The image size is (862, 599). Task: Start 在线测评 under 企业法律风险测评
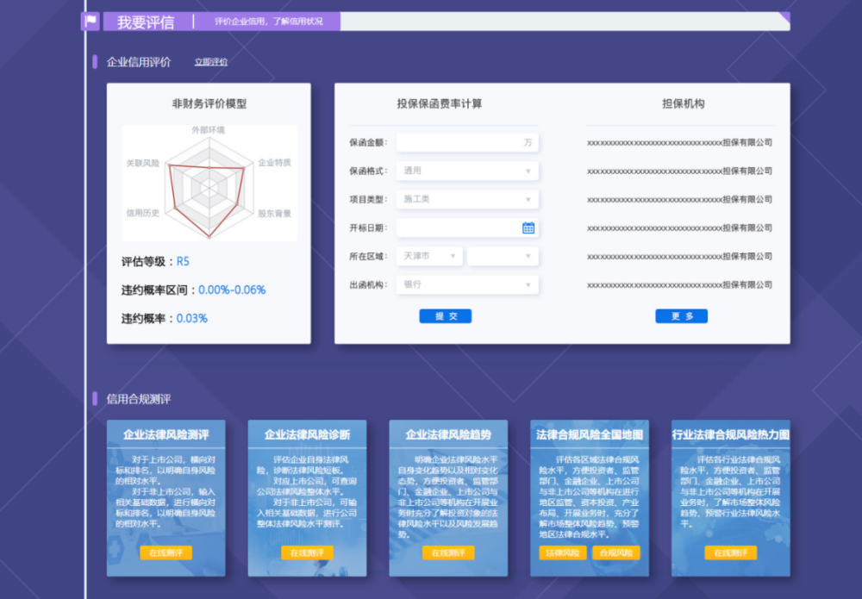(x=166, y=552)
